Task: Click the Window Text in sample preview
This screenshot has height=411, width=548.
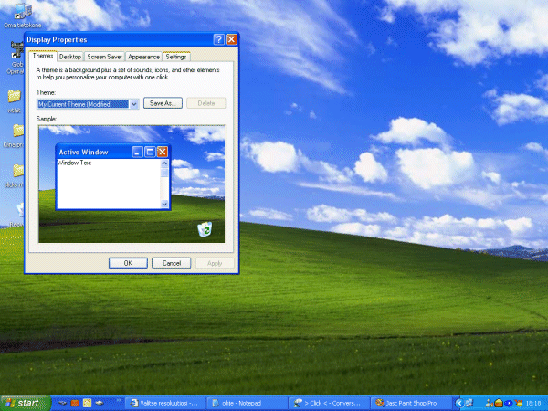Action: (x=75, y=163)
